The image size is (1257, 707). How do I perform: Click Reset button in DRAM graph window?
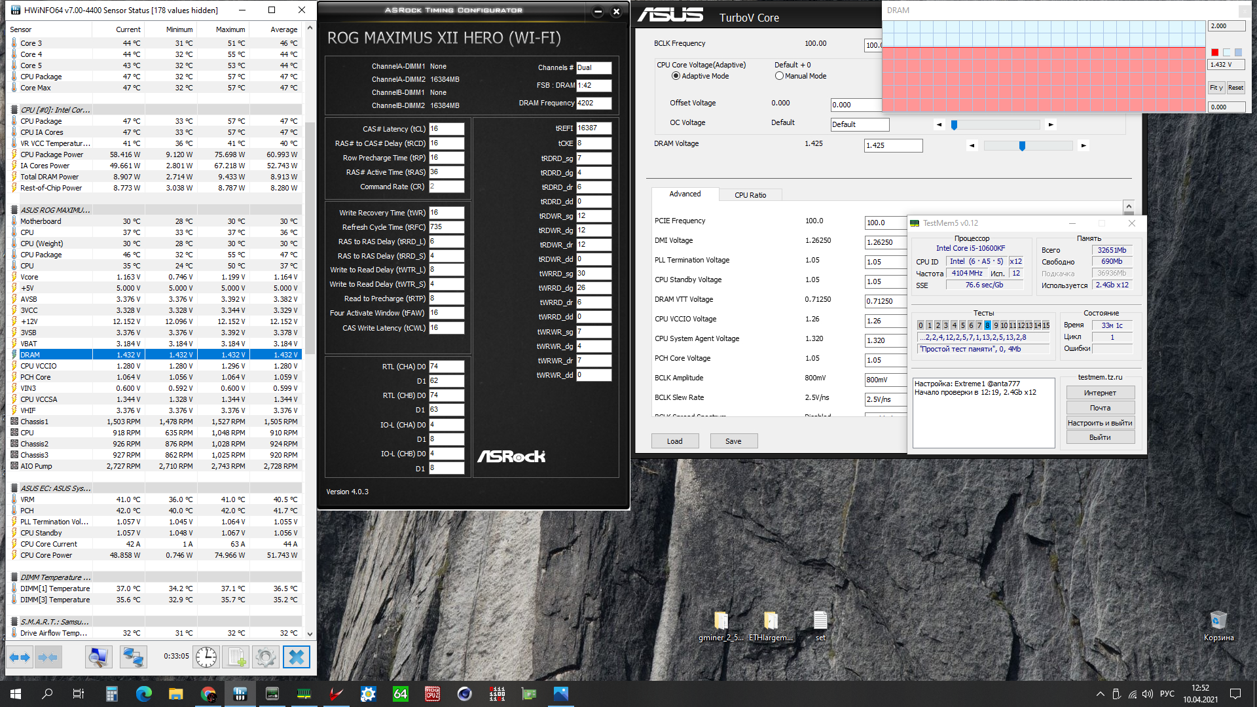[1235, 88]
